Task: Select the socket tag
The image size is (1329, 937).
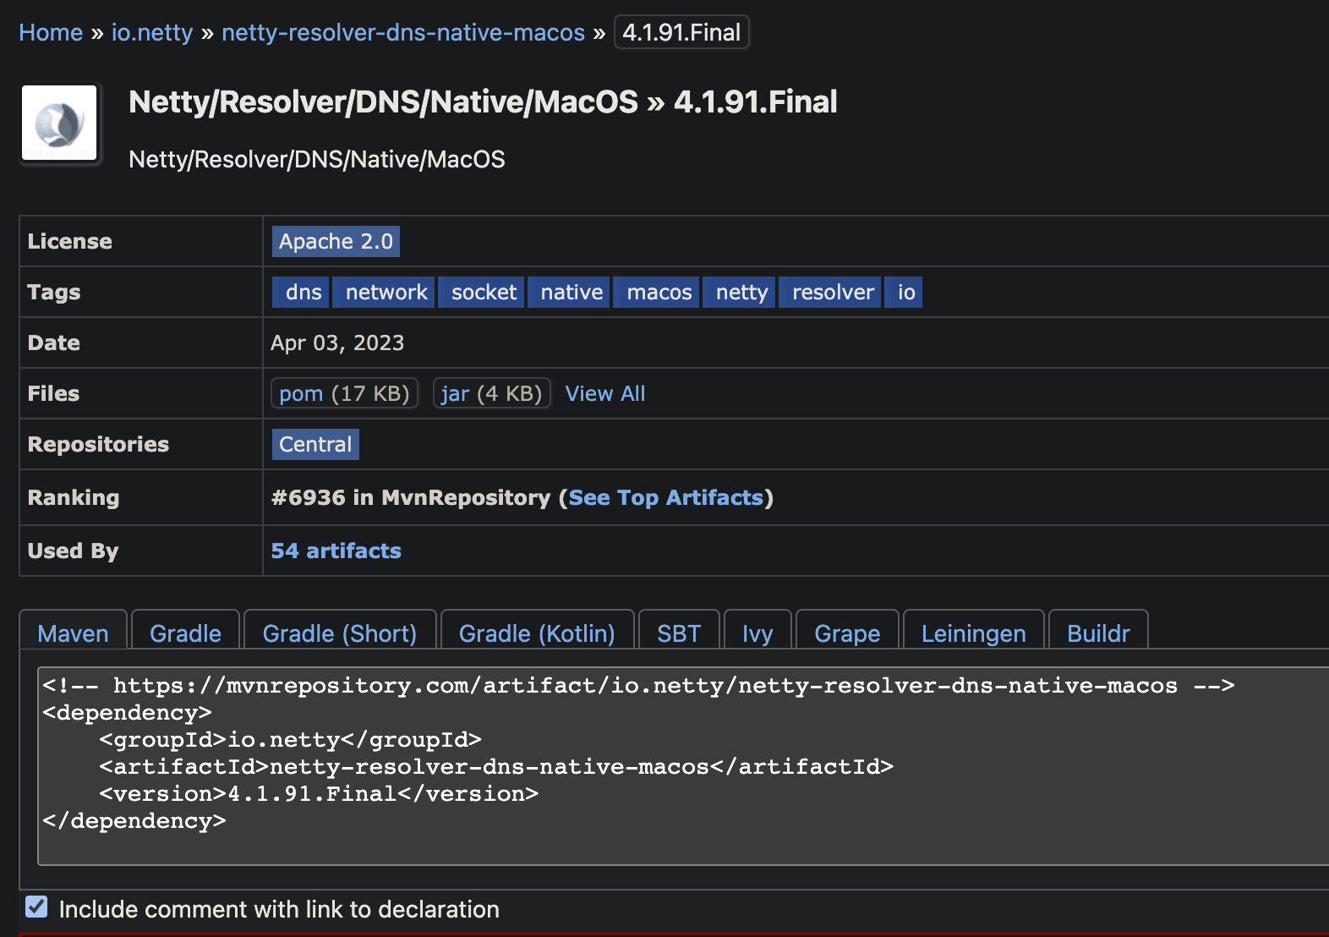Action: 481,292
